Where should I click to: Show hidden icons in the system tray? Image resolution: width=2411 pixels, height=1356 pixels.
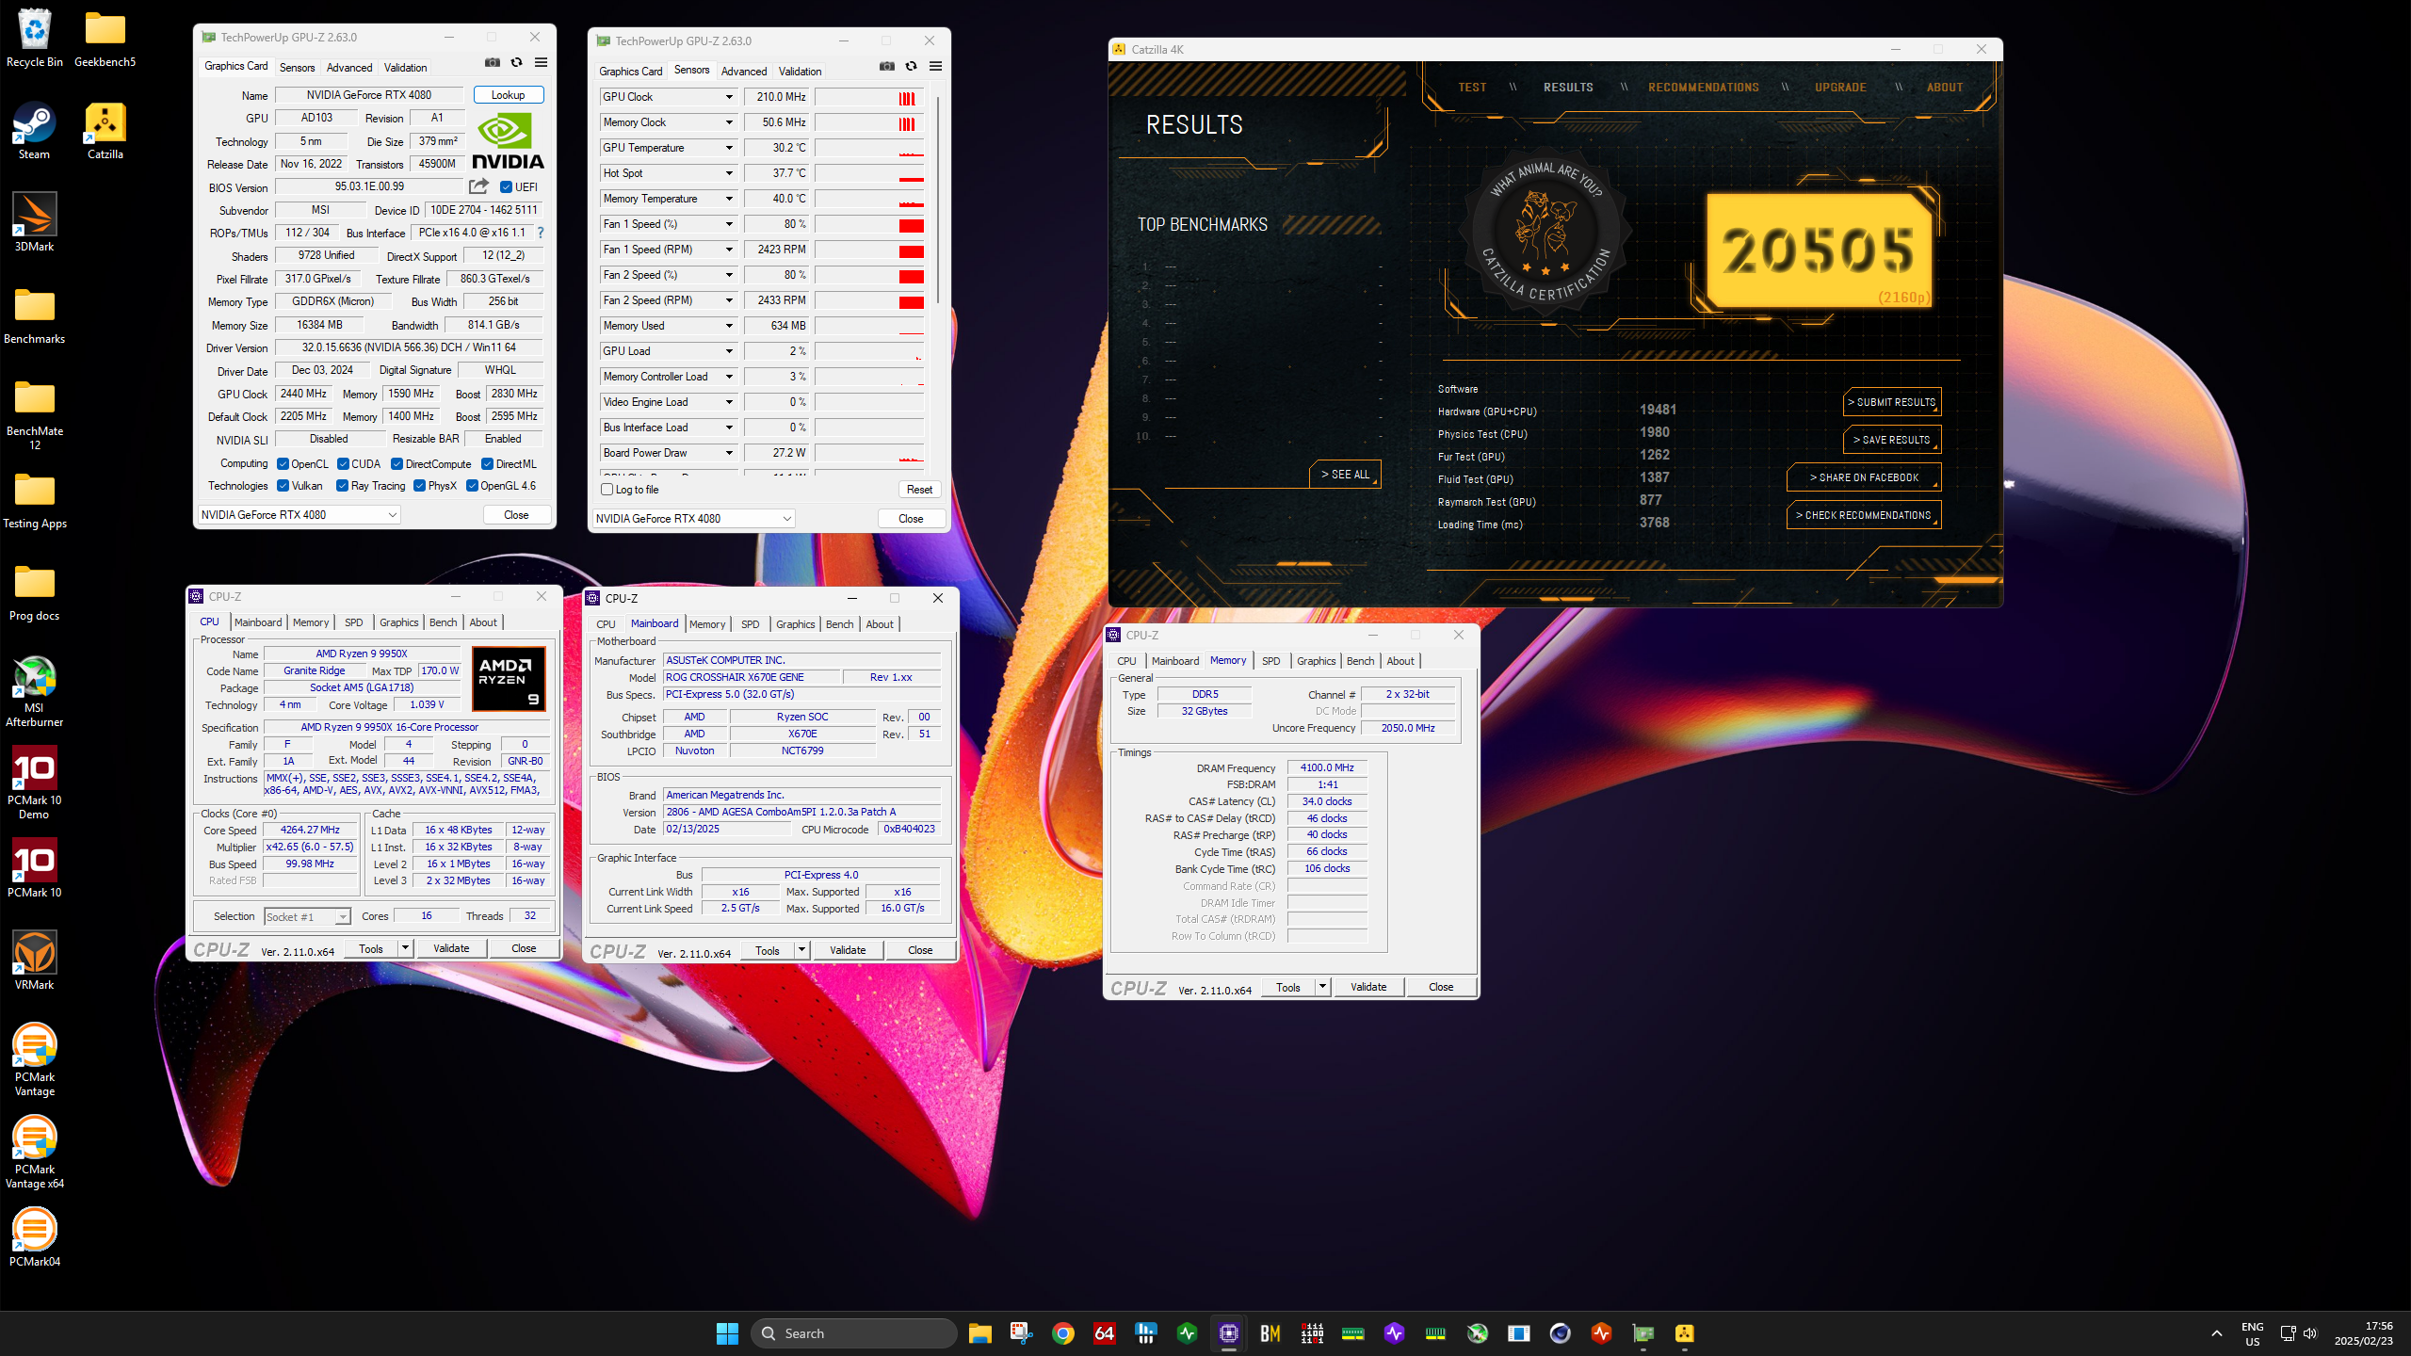pos(2217,1333)
